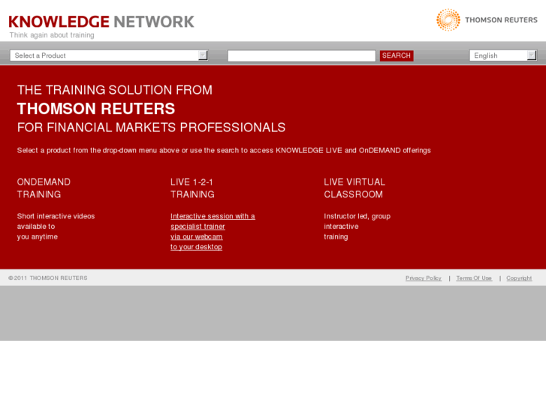Click 'FOR FINANCIAL MARKETS PROFESSIONALS' heading
Image resolution: width=546 pixels, height=409 pixels.
click(x=151, y=128)
